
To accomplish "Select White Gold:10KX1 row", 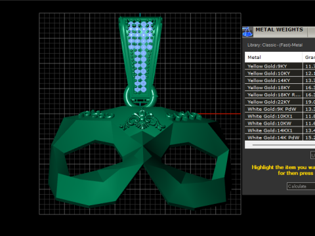I will 280,116.
